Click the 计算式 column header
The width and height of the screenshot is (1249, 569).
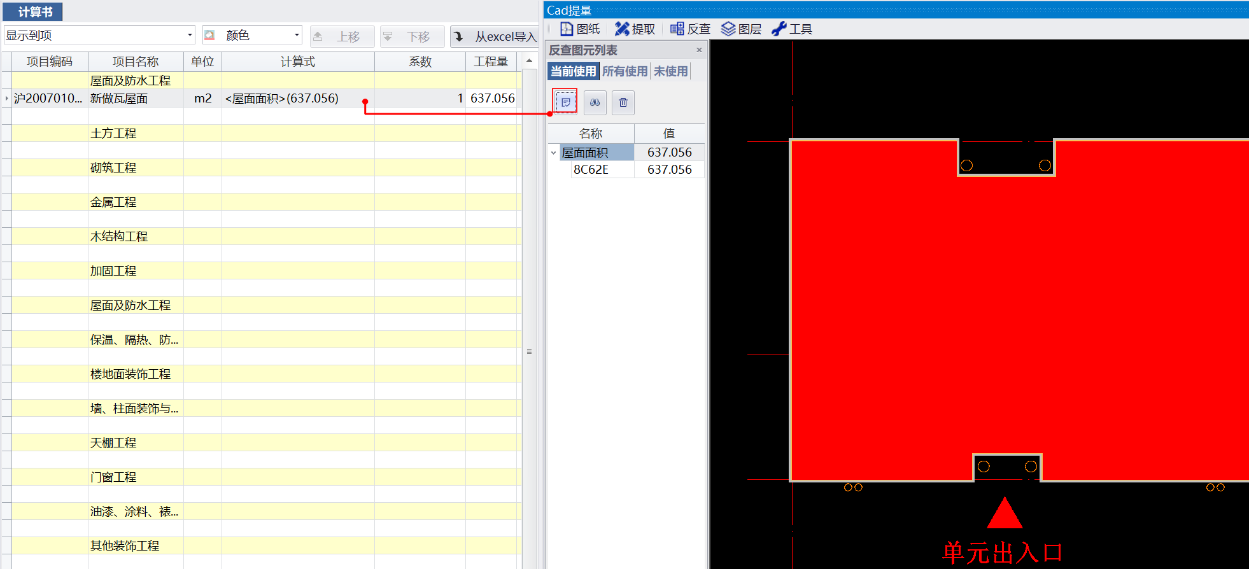coord(298,62)
